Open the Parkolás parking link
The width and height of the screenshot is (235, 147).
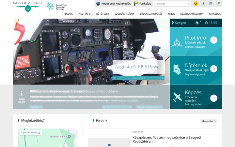tap(143, 4)
